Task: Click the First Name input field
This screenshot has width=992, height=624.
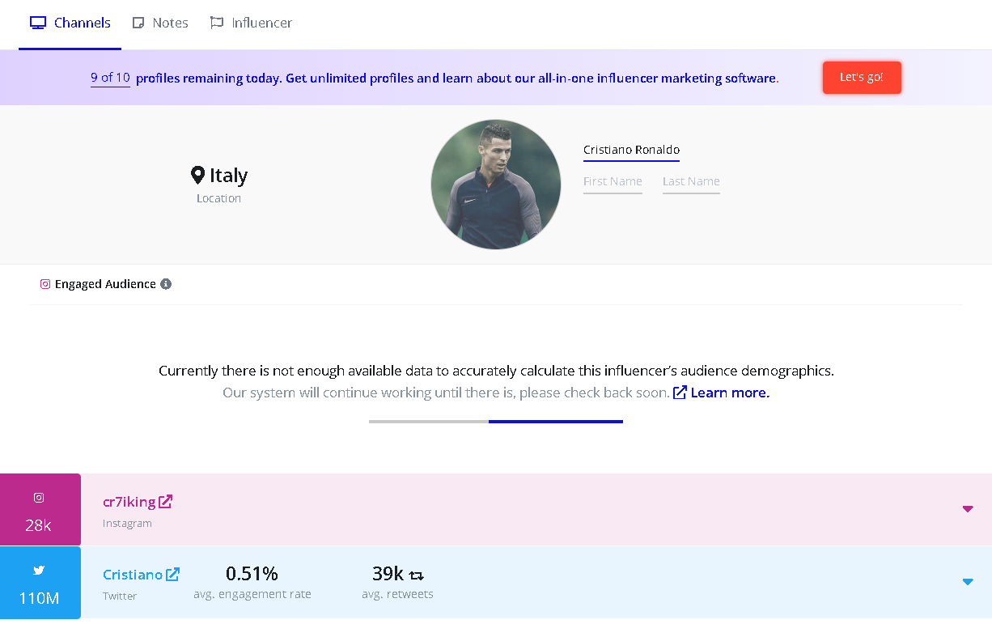Action: click(x=612, y=181)
